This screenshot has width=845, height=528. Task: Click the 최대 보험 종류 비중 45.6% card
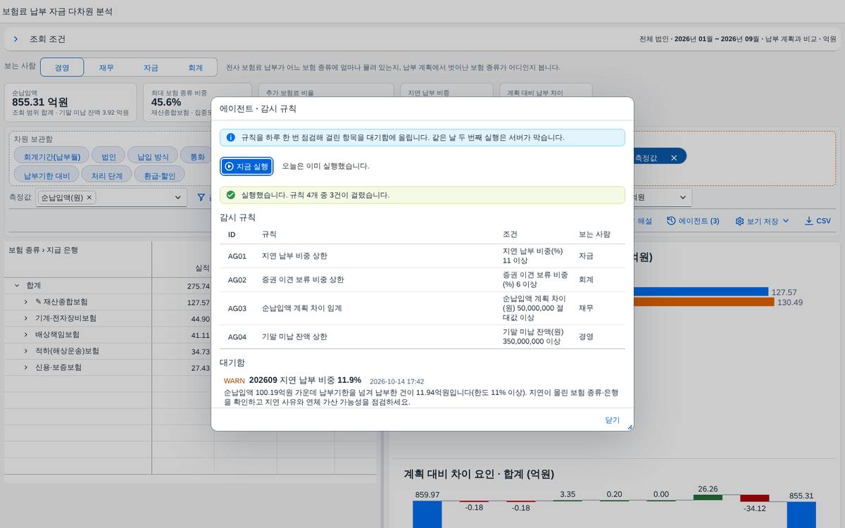[197, 101]
